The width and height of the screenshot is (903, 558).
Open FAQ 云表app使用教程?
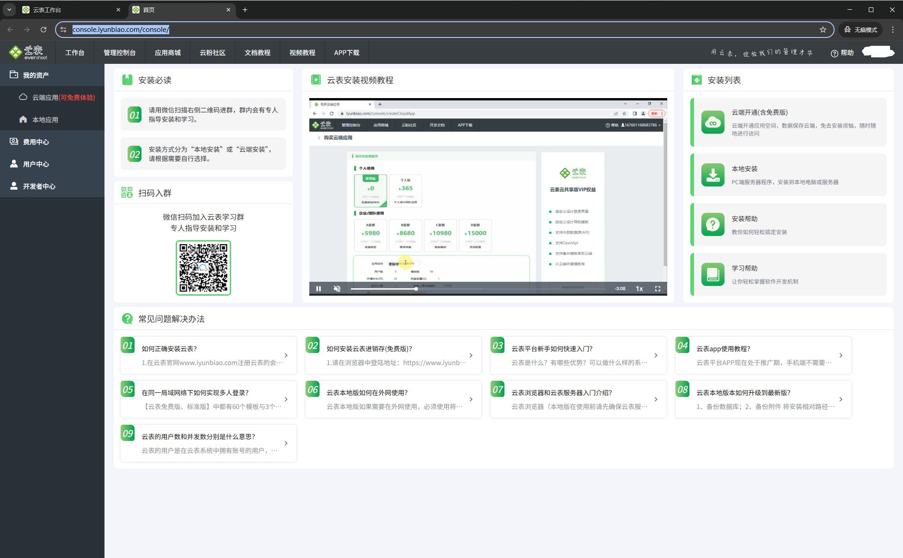[763, 355]
